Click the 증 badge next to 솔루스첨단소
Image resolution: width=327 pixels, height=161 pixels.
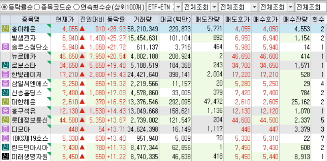(x=5, y=47)
